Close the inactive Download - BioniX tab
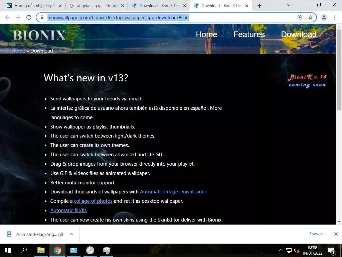This screenshot has height=257, width=342. coord(185,6)
